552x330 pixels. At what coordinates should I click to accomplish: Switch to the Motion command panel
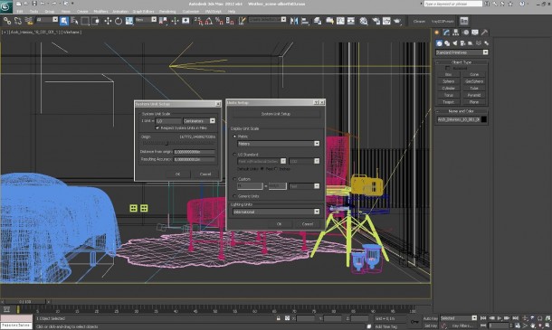465,33
